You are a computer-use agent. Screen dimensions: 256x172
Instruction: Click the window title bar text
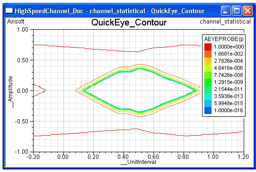coord(110,11)
